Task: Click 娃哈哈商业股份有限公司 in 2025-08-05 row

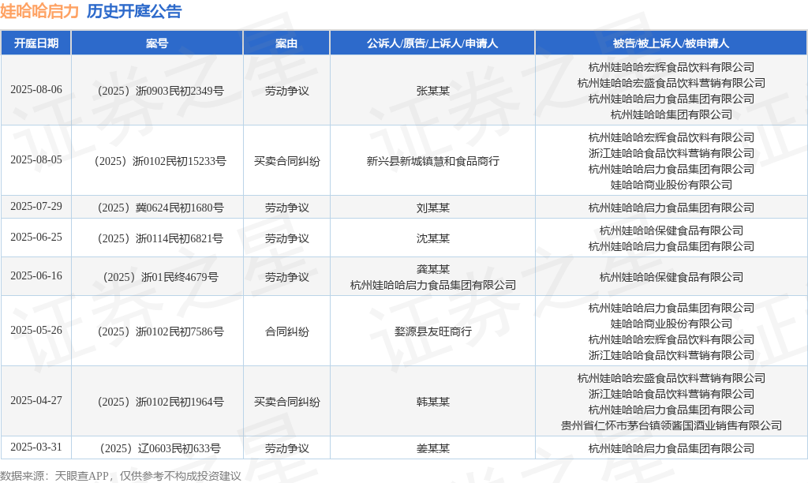Action: click(x=671, y=185)
